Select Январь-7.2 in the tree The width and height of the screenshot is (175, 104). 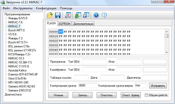pyautogui.click(x=15, y=38)
